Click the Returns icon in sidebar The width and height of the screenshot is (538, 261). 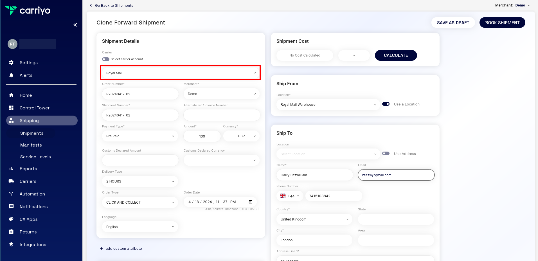click(11, 232)
